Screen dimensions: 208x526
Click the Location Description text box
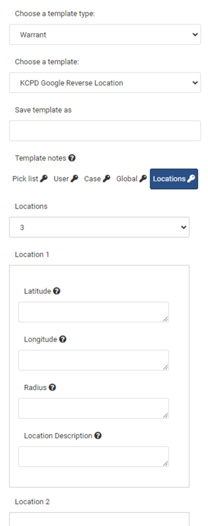coord(93,457)
